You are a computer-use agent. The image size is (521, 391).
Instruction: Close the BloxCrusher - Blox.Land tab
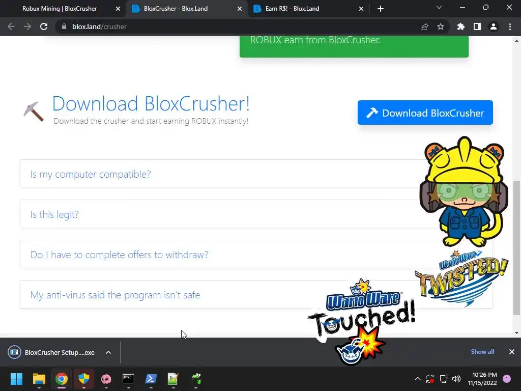coord(240,9)
